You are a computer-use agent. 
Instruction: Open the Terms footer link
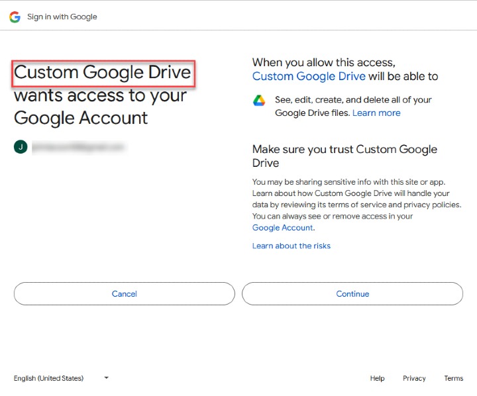tap(453, 378)
